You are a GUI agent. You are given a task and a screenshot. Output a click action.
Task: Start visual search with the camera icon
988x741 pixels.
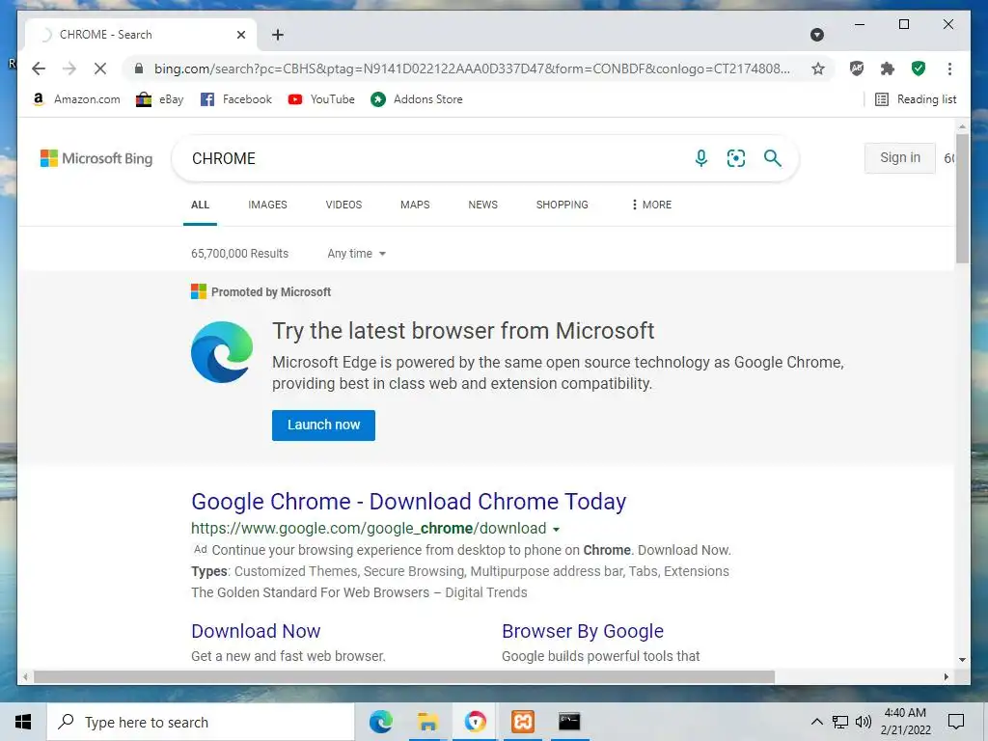click(736, 158)
